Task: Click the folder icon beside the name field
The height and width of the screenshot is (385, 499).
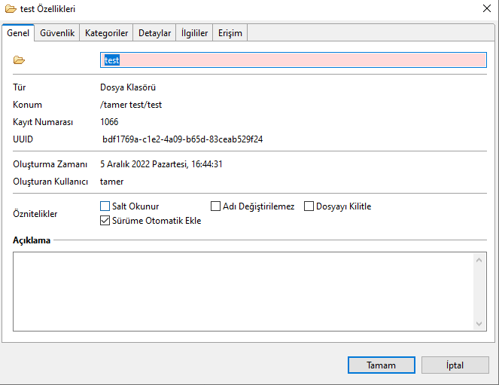Action: point(20,60)
